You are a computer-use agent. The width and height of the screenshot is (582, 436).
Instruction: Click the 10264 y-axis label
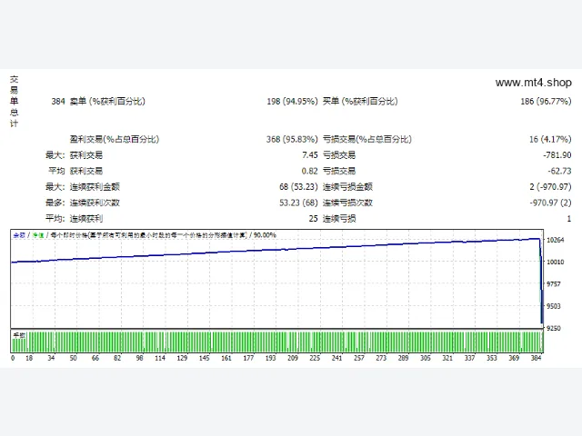coord(556,240)
